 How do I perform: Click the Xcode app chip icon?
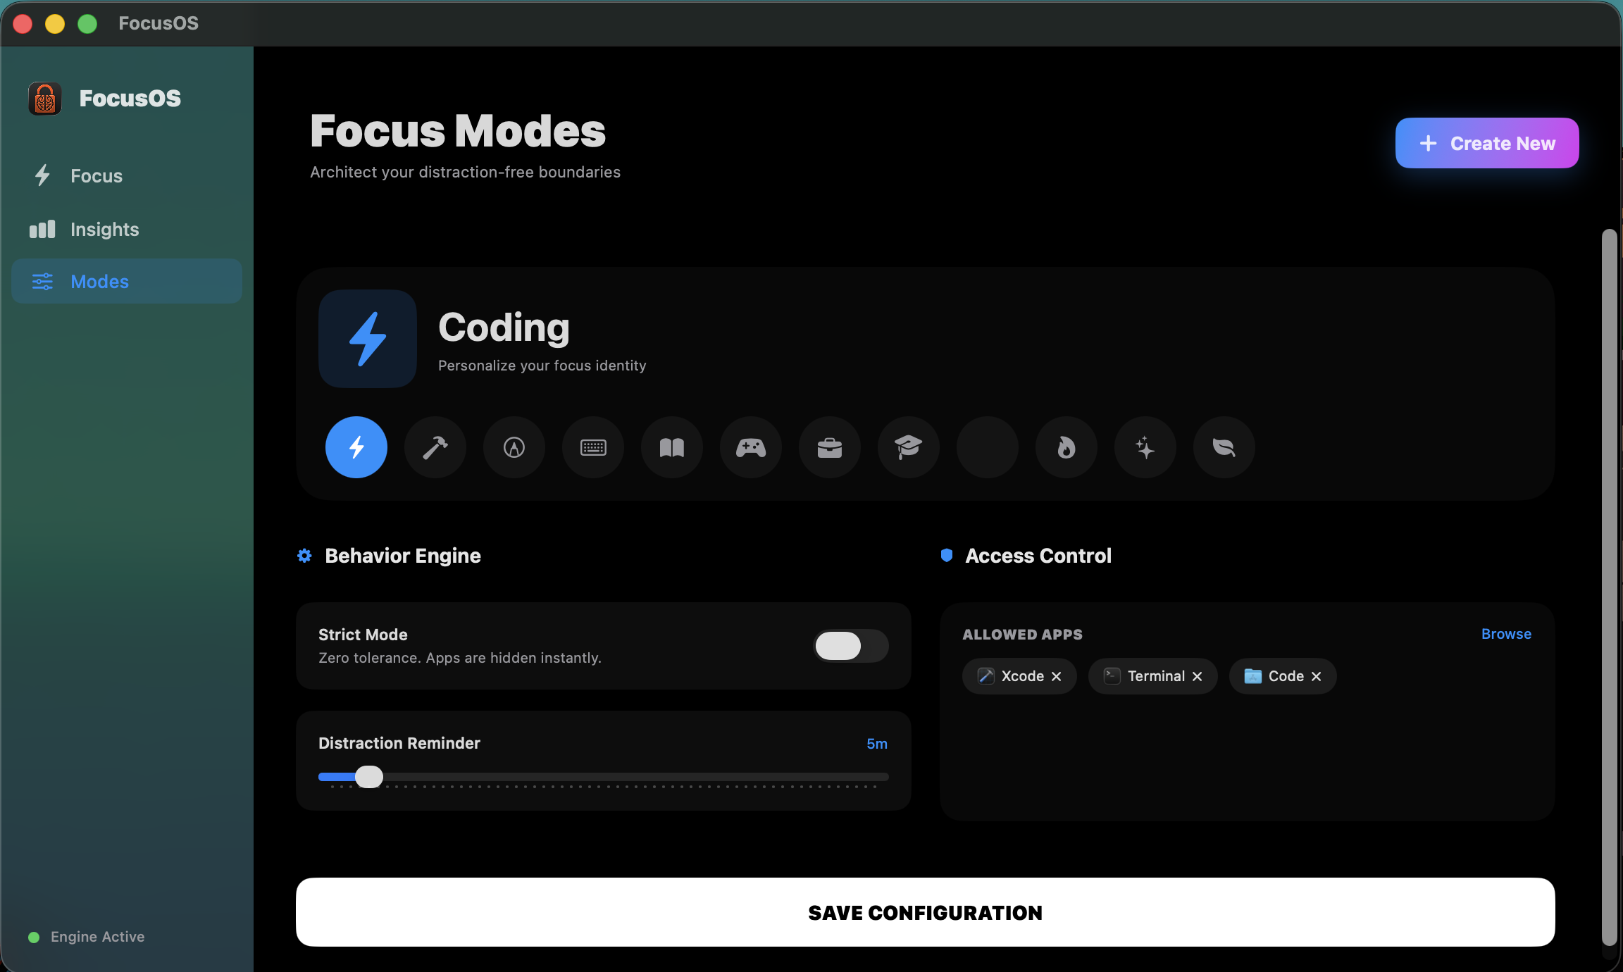click(986, 676)
